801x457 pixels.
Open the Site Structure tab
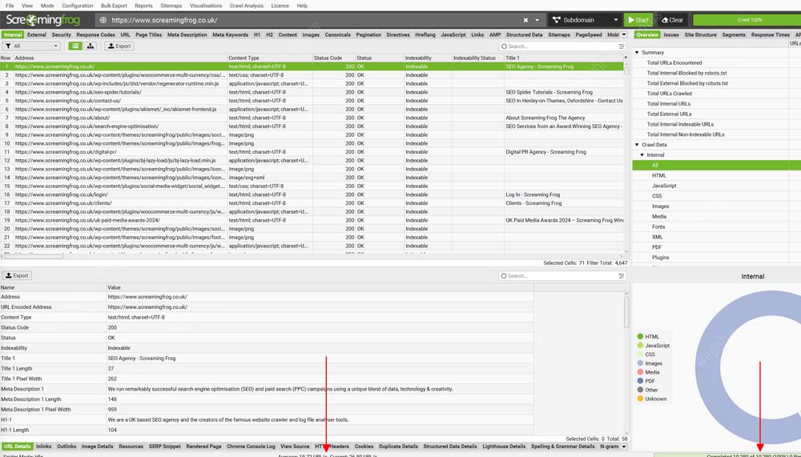coord(700,34)
